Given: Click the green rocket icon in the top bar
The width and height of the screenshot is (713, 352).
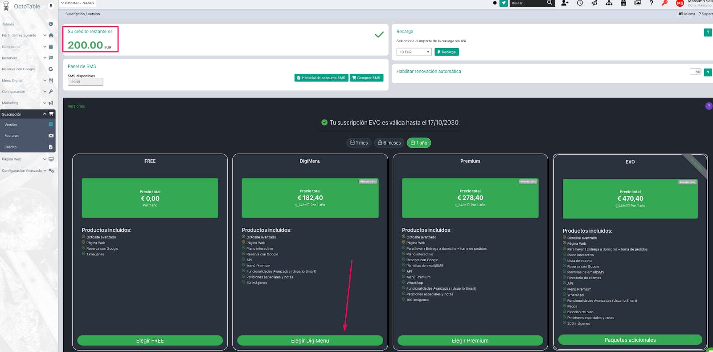Looking at the screenshot, I should [x=504, y=3].
